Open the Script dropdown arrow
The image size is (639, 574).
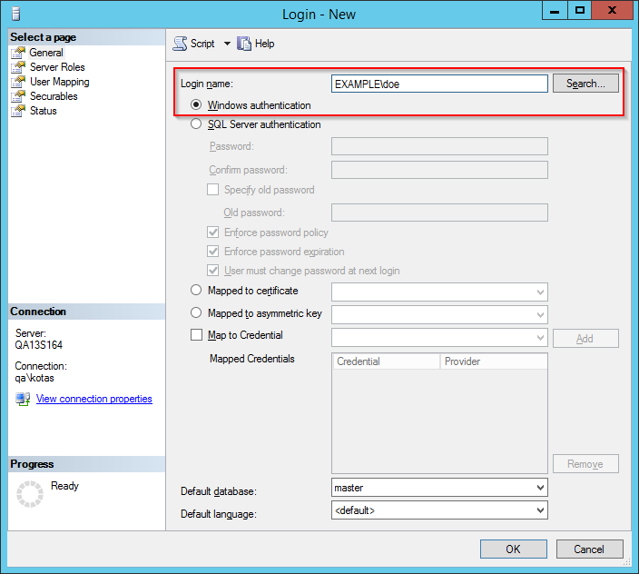[227, 44]
